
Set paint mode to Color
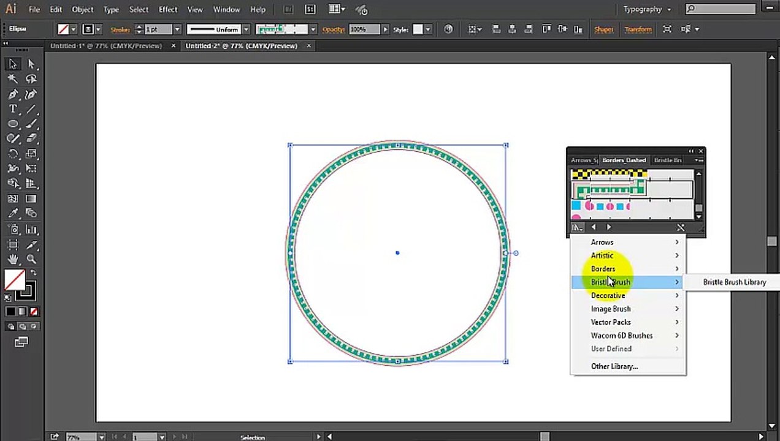point(10,312)
